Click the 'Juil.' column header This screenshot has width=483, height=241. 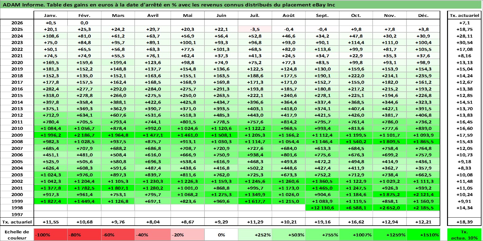[255, 15]
